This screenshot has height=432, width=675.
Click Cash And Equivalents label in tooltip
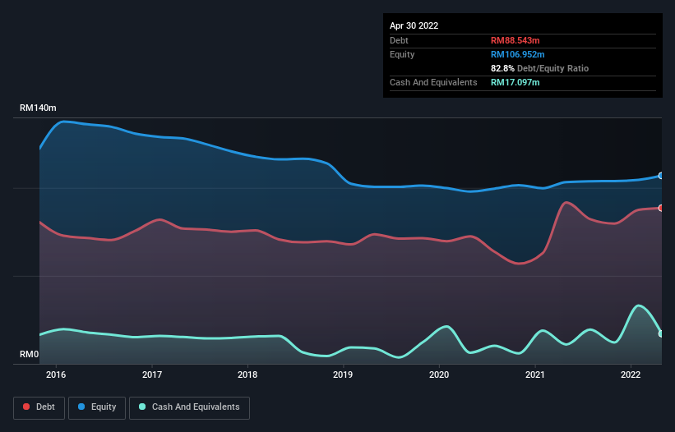(433, 82)
